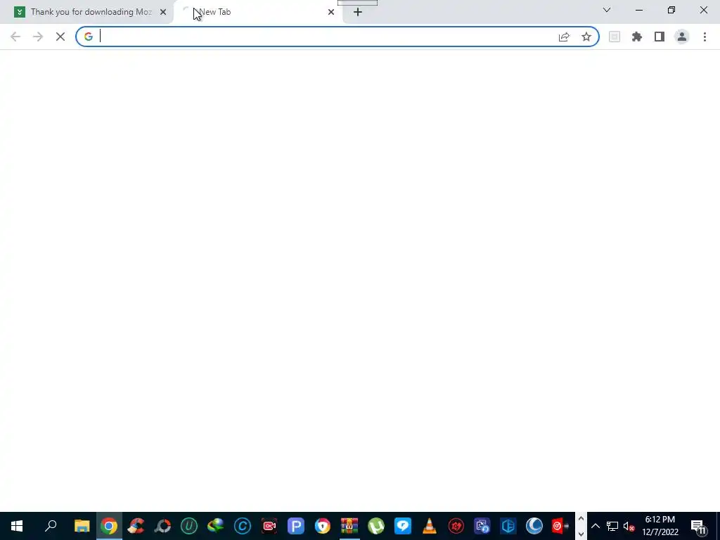Open the blue crescent moon app icon

(534, 526)
